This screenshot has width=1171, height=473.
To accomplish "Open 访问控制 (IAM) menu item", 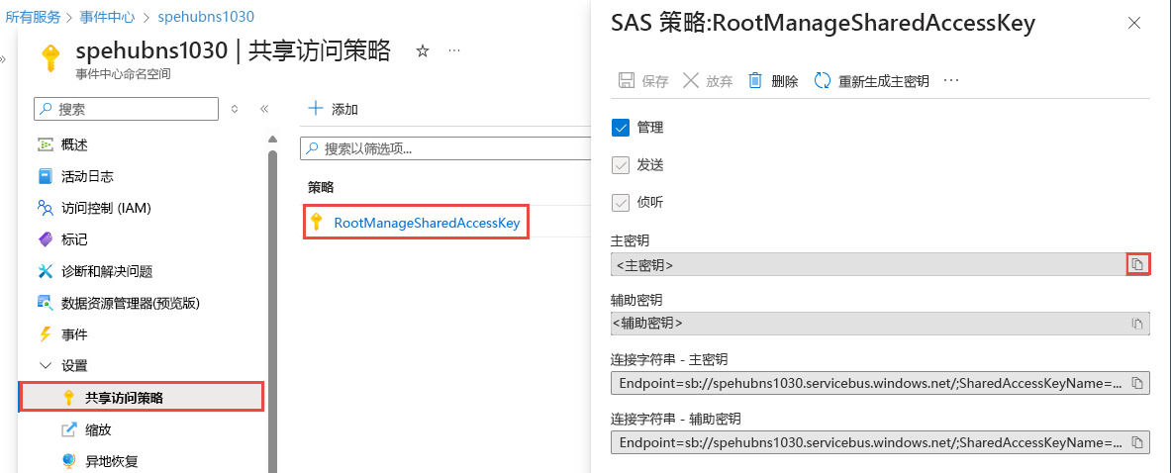I will pos(105,208).
